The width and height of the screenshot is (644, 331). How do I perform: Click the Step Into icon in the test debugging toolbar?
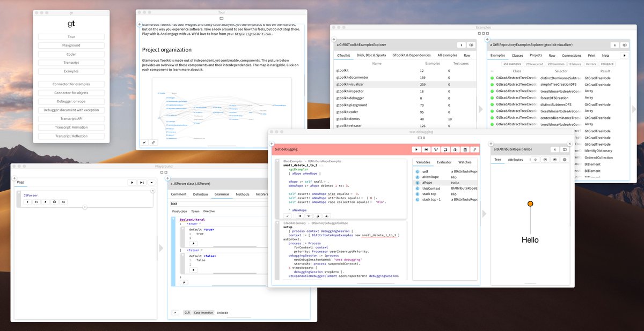click(436, 149)
